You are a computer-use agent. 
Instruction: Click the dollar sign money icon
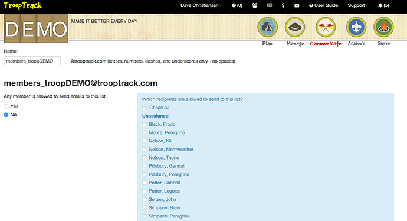click(283, 5)
